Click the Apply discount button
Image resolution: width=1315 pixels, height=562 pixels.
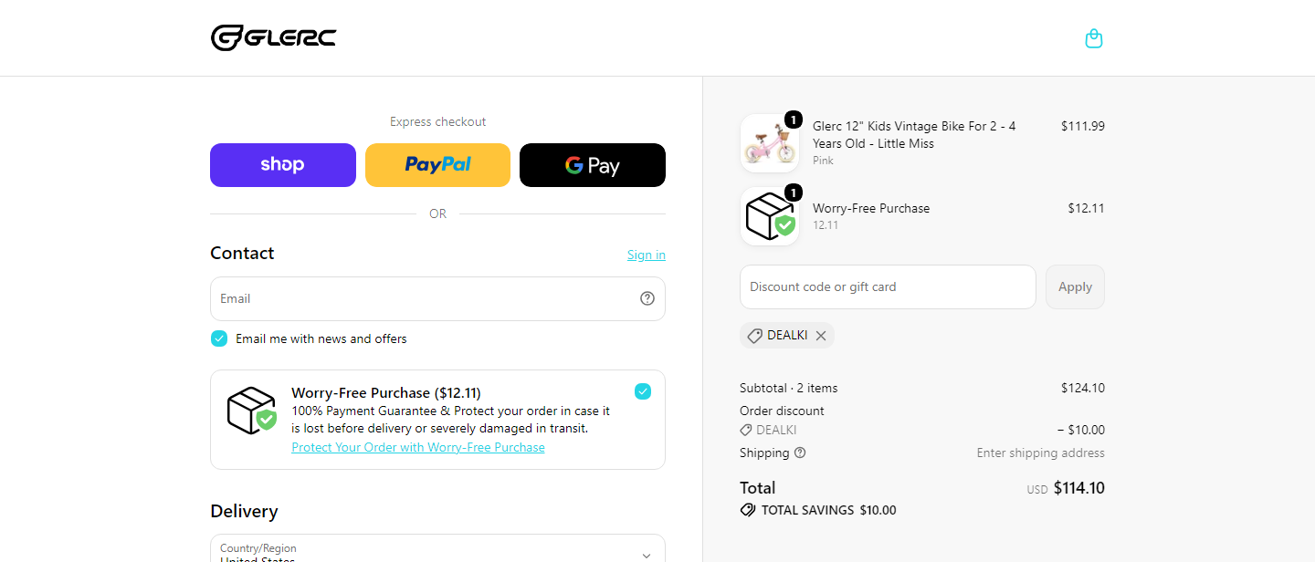pyautogui.click(x=1075, y=286)
